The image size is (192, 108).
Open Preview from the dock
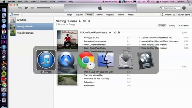(x=4, y=16)
